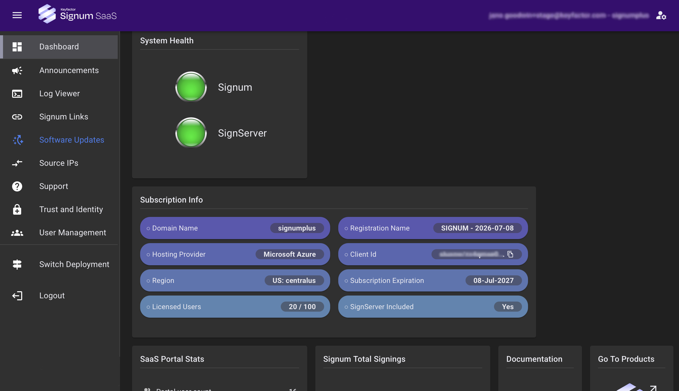Image resolution: width=679 pixels, height=391 pixels.
Task: Log out via the Logout item
Action: [x=59, y=296]
